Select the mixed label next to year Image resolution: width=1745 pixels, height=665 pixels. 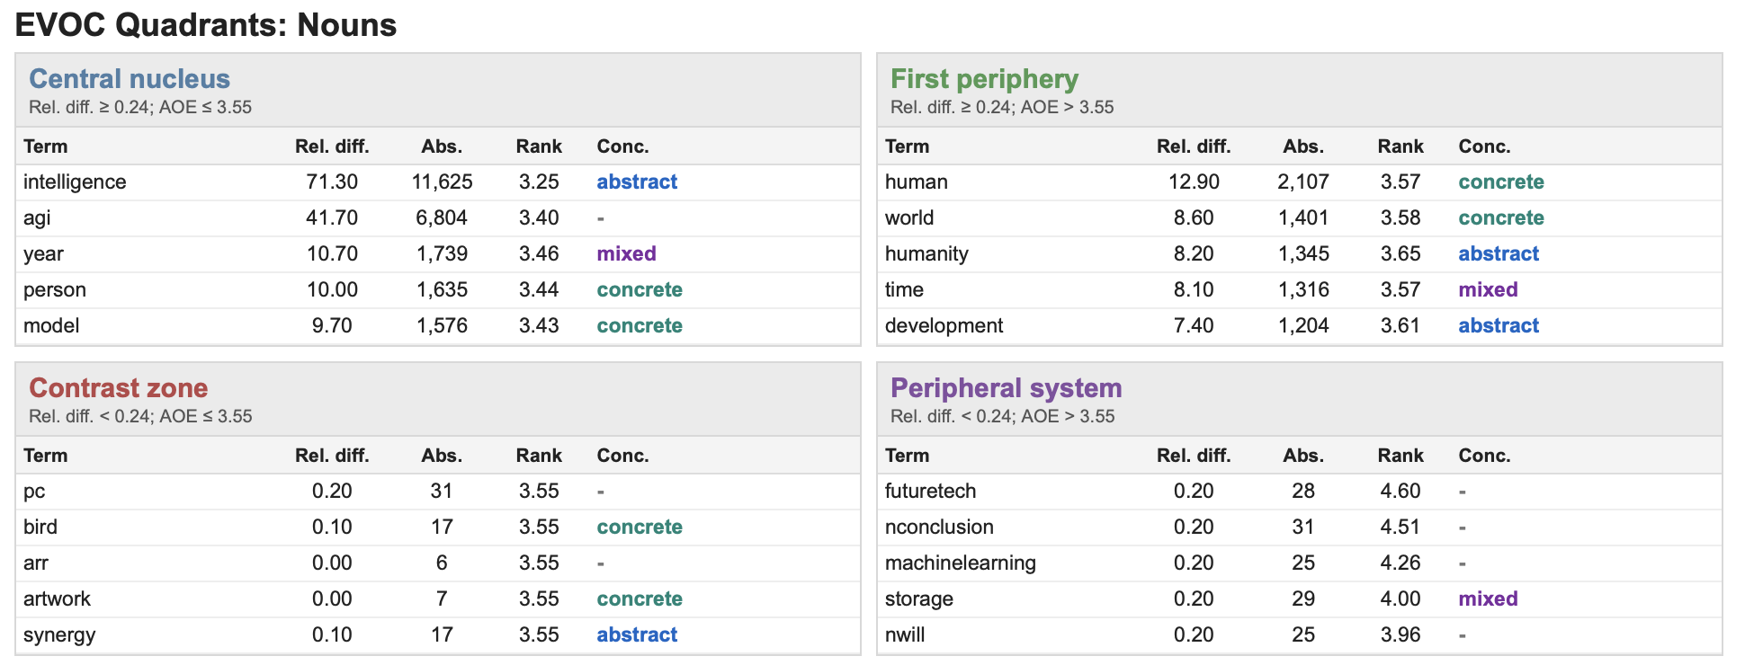pyautogui.click(x=626, y=253)
